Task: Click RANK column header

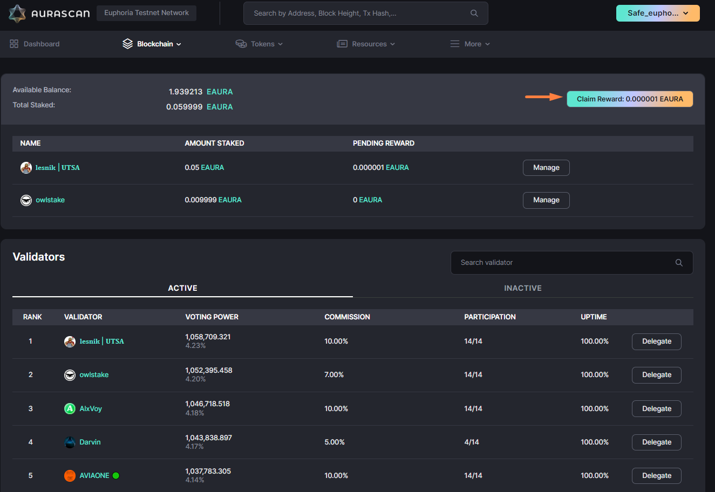Action: point(32,317)
